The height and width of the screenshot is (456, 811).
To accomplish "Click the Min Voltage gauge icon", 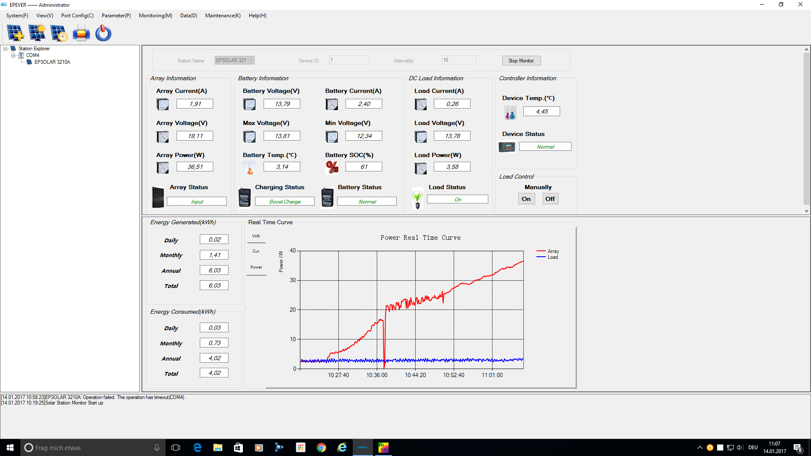I will (332, 136).
